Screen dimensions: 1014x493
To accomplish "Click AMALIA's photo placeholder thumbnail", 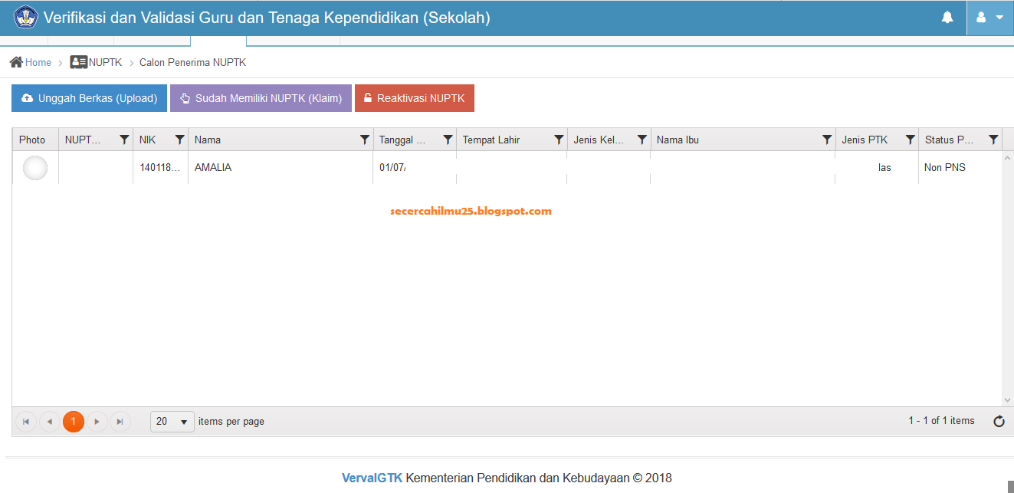I will tap(34, 167).
